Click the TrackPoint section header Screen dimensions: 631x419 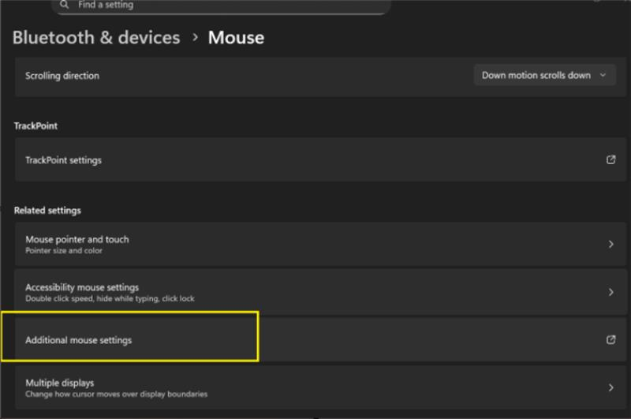pos(35,125)
